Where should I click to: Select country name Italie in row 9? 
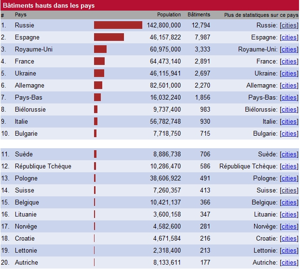coord(21,121)
